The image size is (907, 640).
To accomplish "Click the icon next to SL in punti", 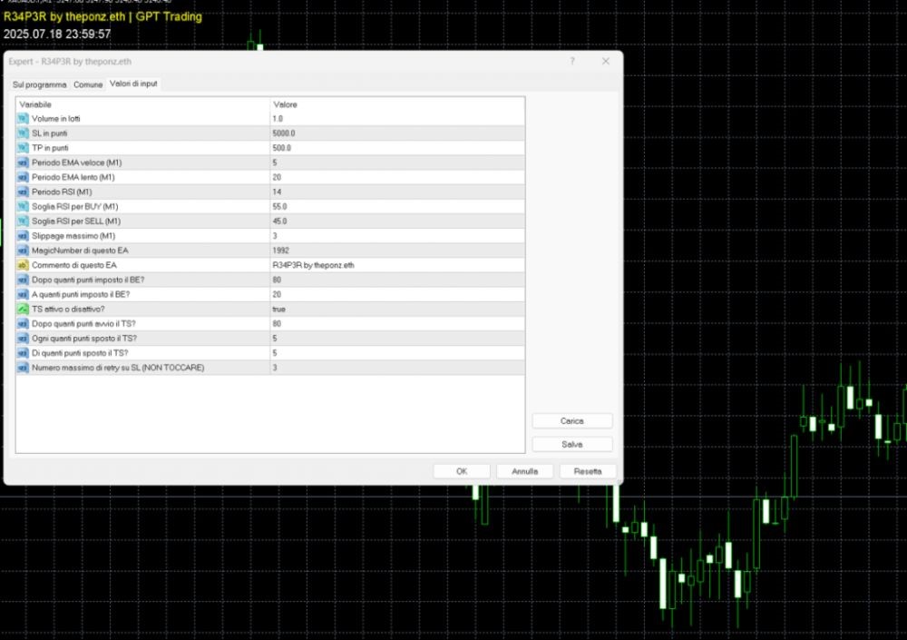I will click(x=24, y=133).
